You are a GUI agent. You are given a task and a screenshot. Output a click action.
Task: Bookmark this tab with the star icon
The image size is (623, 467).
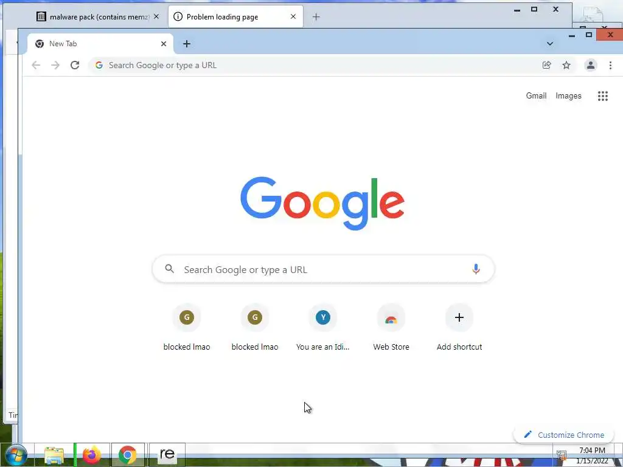pos(566,65)
